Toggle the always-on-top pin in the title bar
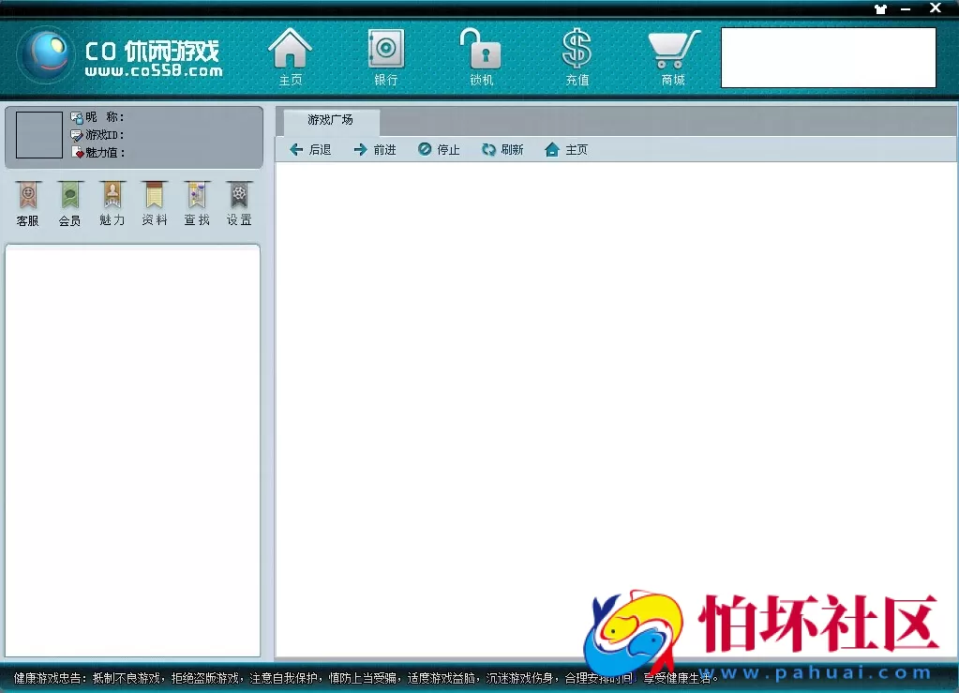 [x=880, y=8]
